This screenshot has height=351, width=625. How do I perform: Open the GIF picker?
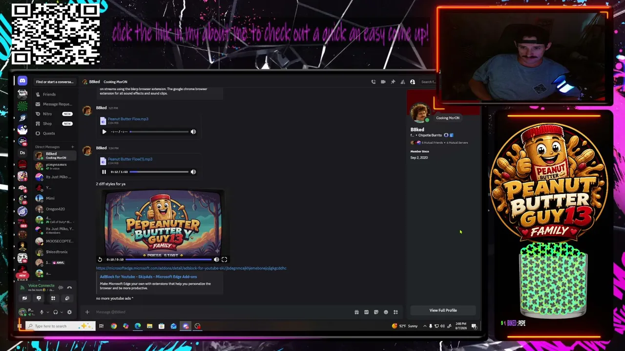pyautogui.click(x=366, y=312)
